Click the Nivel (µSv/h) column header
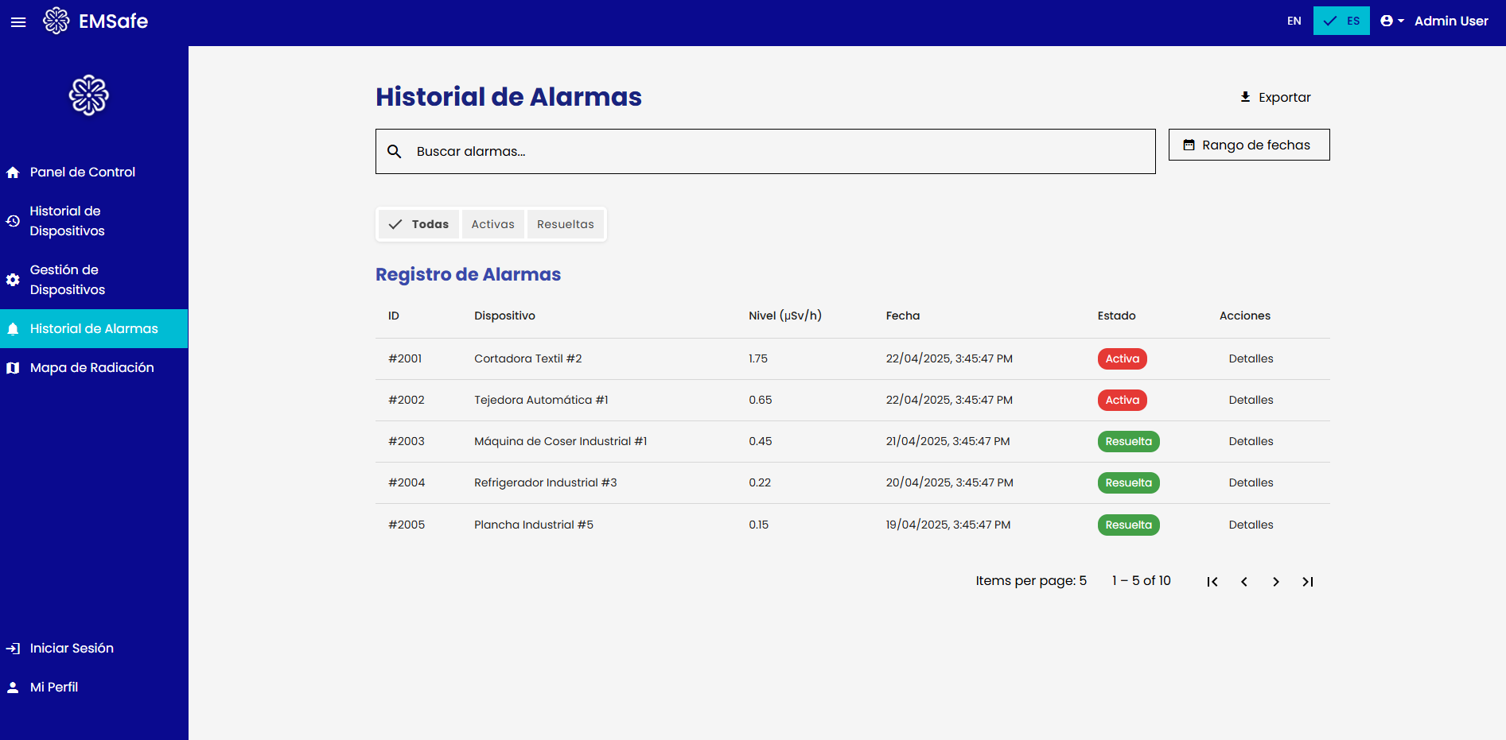This screenshot has width=1506, height=740. pyautogui.click(x=785, y=316)
